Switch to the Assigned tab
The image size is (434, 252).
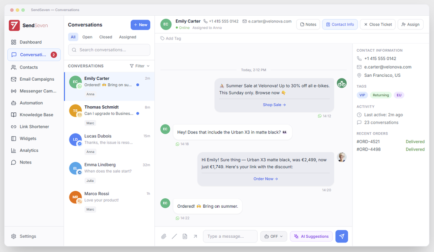click(127, 37)
